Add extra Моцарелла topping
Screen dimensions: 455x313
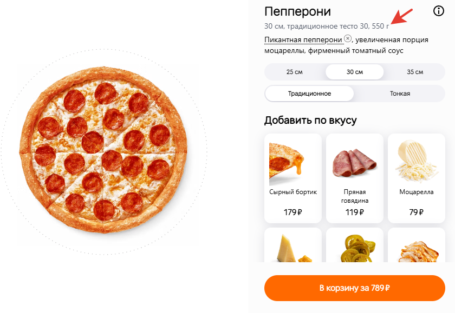point(417,178)
